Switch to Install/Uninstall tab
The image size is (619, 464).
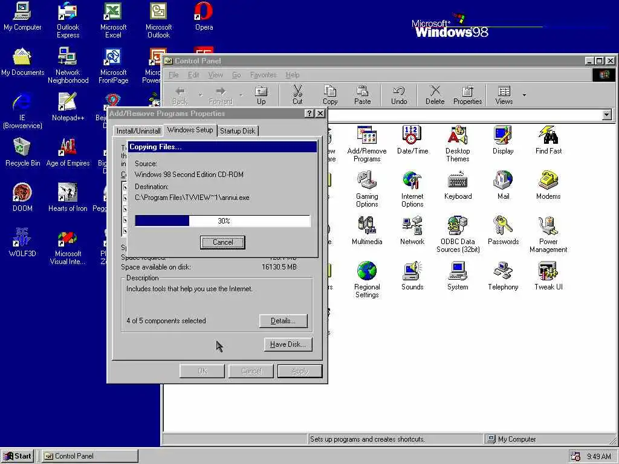click(138, 131)
